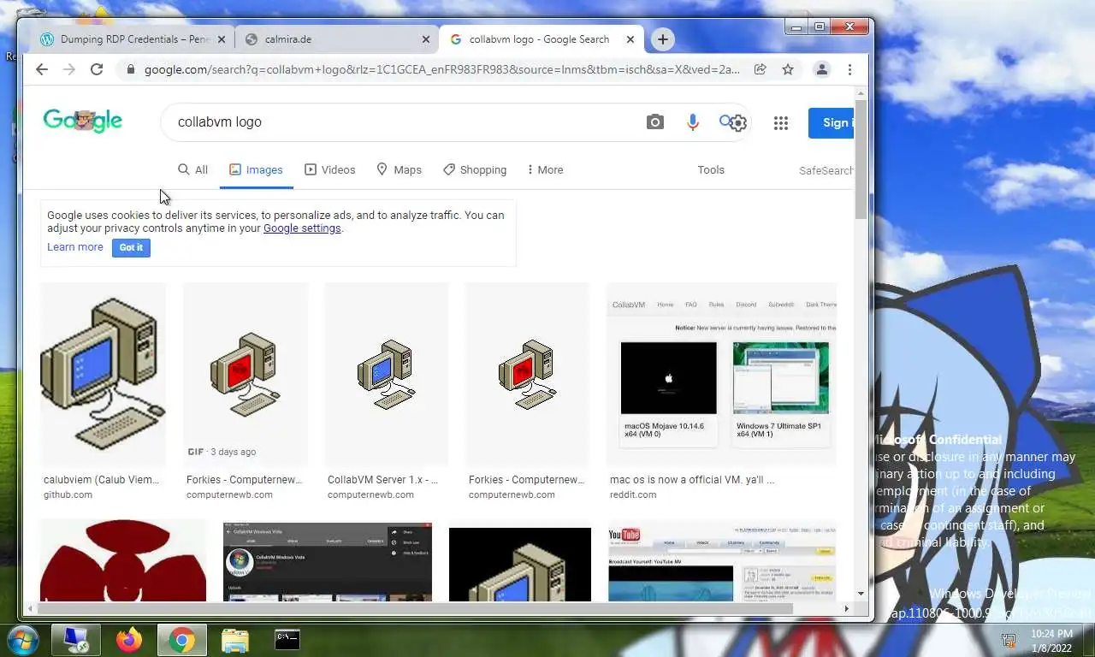This screenshot has height=657, width=1095.
Task: Click the magnifier search button
Action: 725,121
